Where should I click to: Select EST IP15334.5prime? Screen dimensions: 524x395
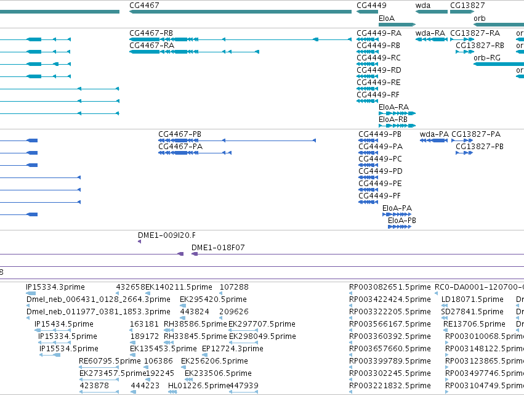pos(54,343)
